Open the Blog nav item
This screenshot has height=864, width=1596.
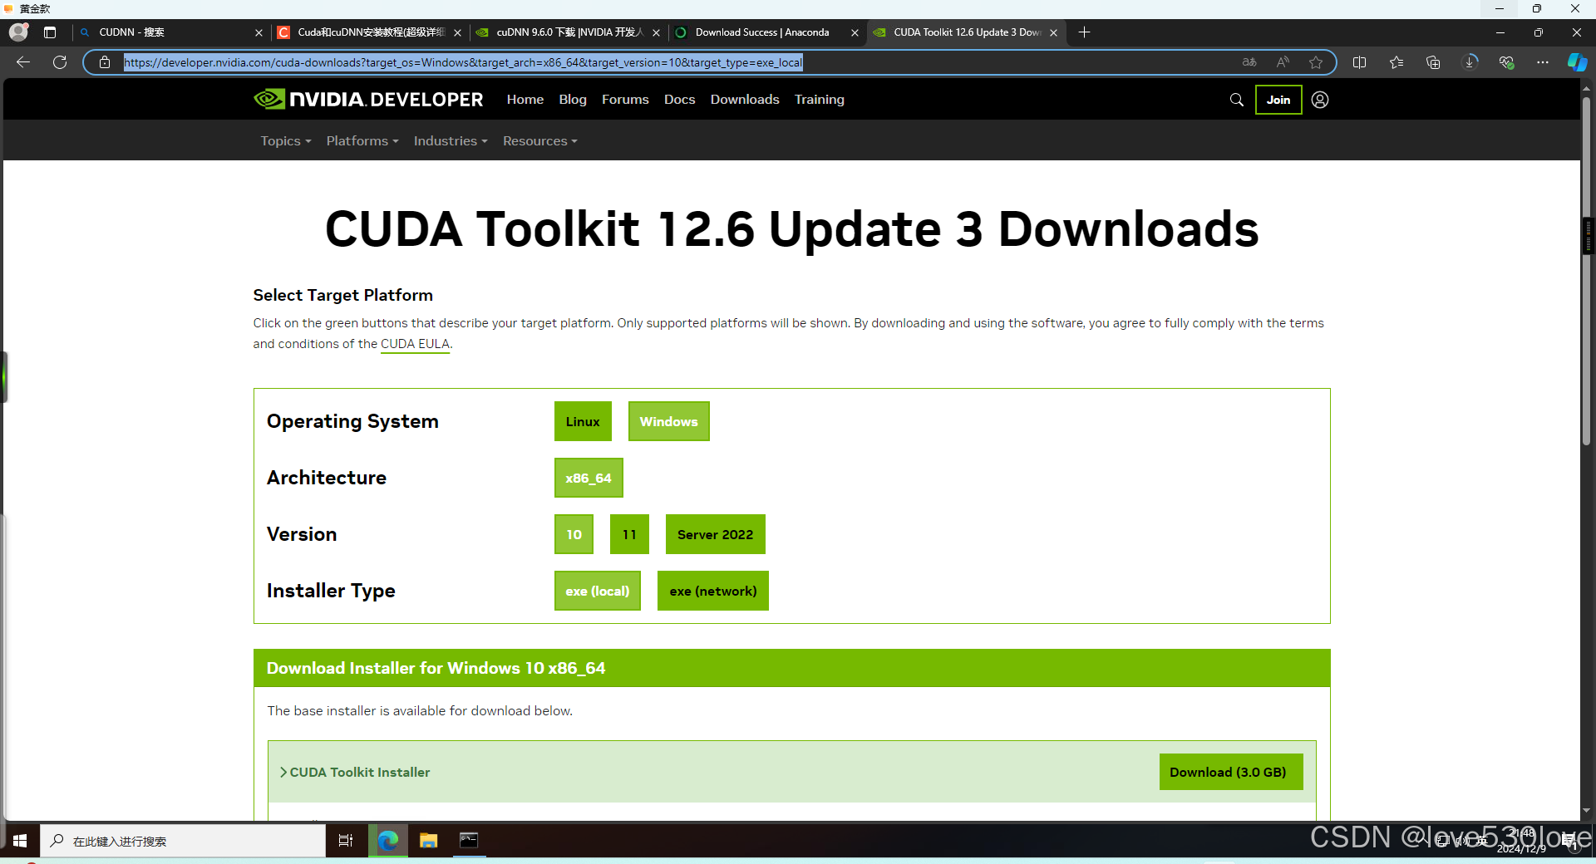point(573,100)
